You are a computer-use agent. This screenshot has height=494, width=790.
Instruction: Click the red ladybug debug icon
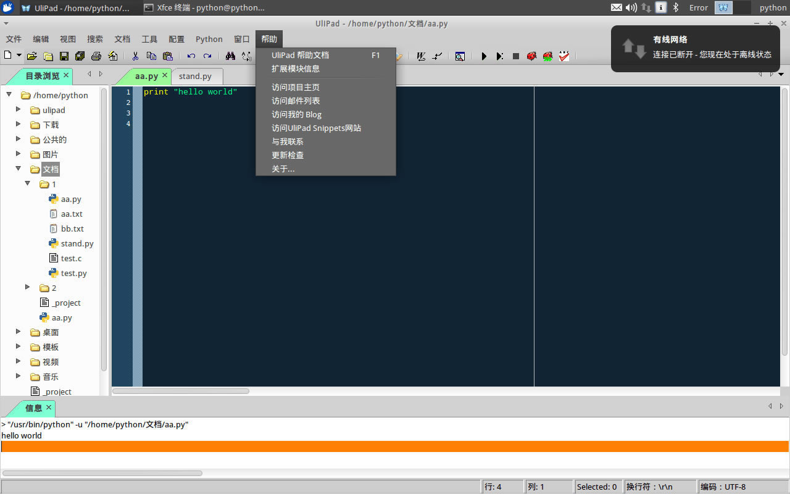(x=531, y=56)
